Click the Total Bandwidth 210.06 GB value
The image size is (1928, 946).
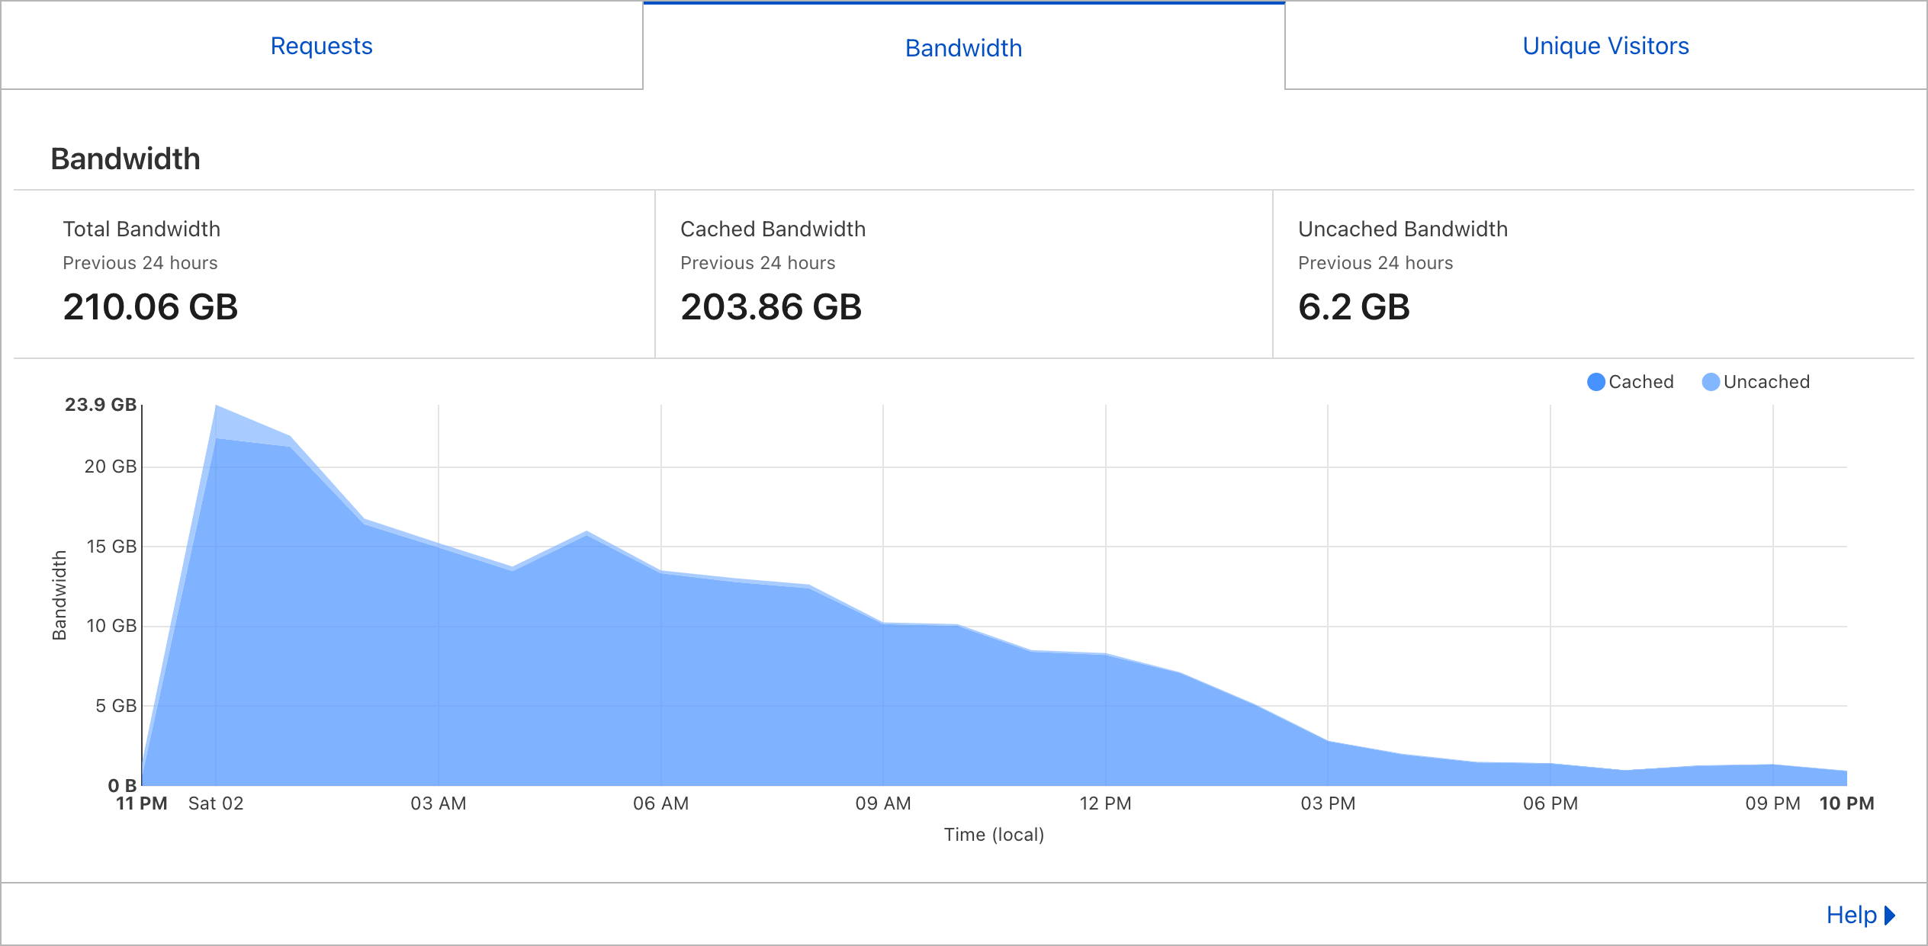tap(150, 307)
